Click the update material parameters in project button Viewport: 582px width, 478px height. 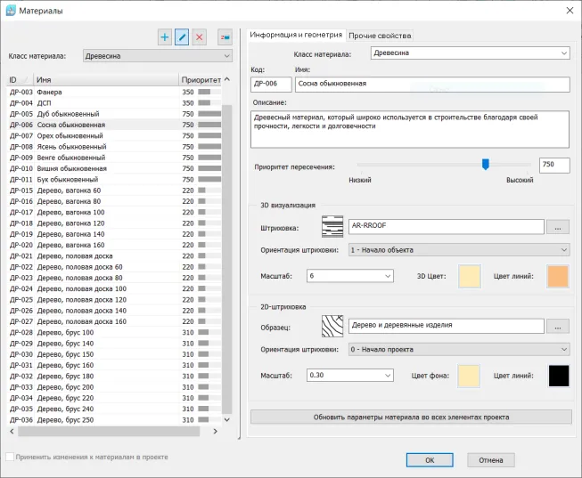[x=411, y=417]
